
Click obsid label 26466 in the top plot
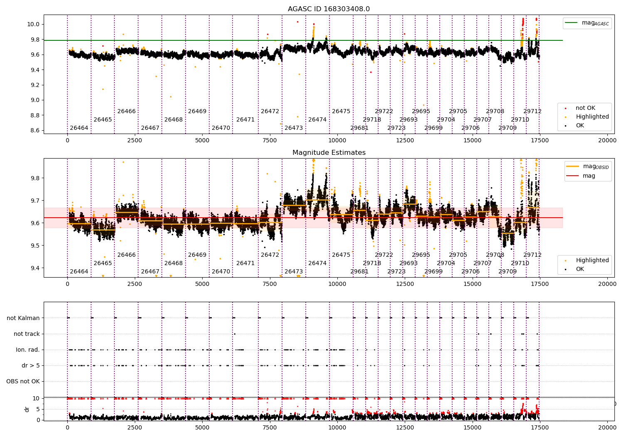pyautogui.click(x=126, y=111)
